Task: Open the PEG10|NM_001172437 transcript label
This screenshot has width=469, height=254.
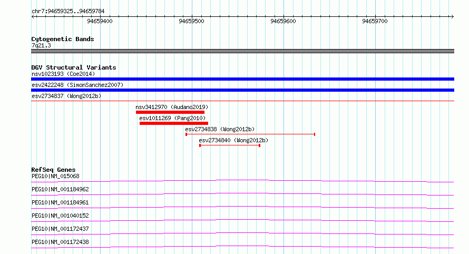Action: coord(60,229)
